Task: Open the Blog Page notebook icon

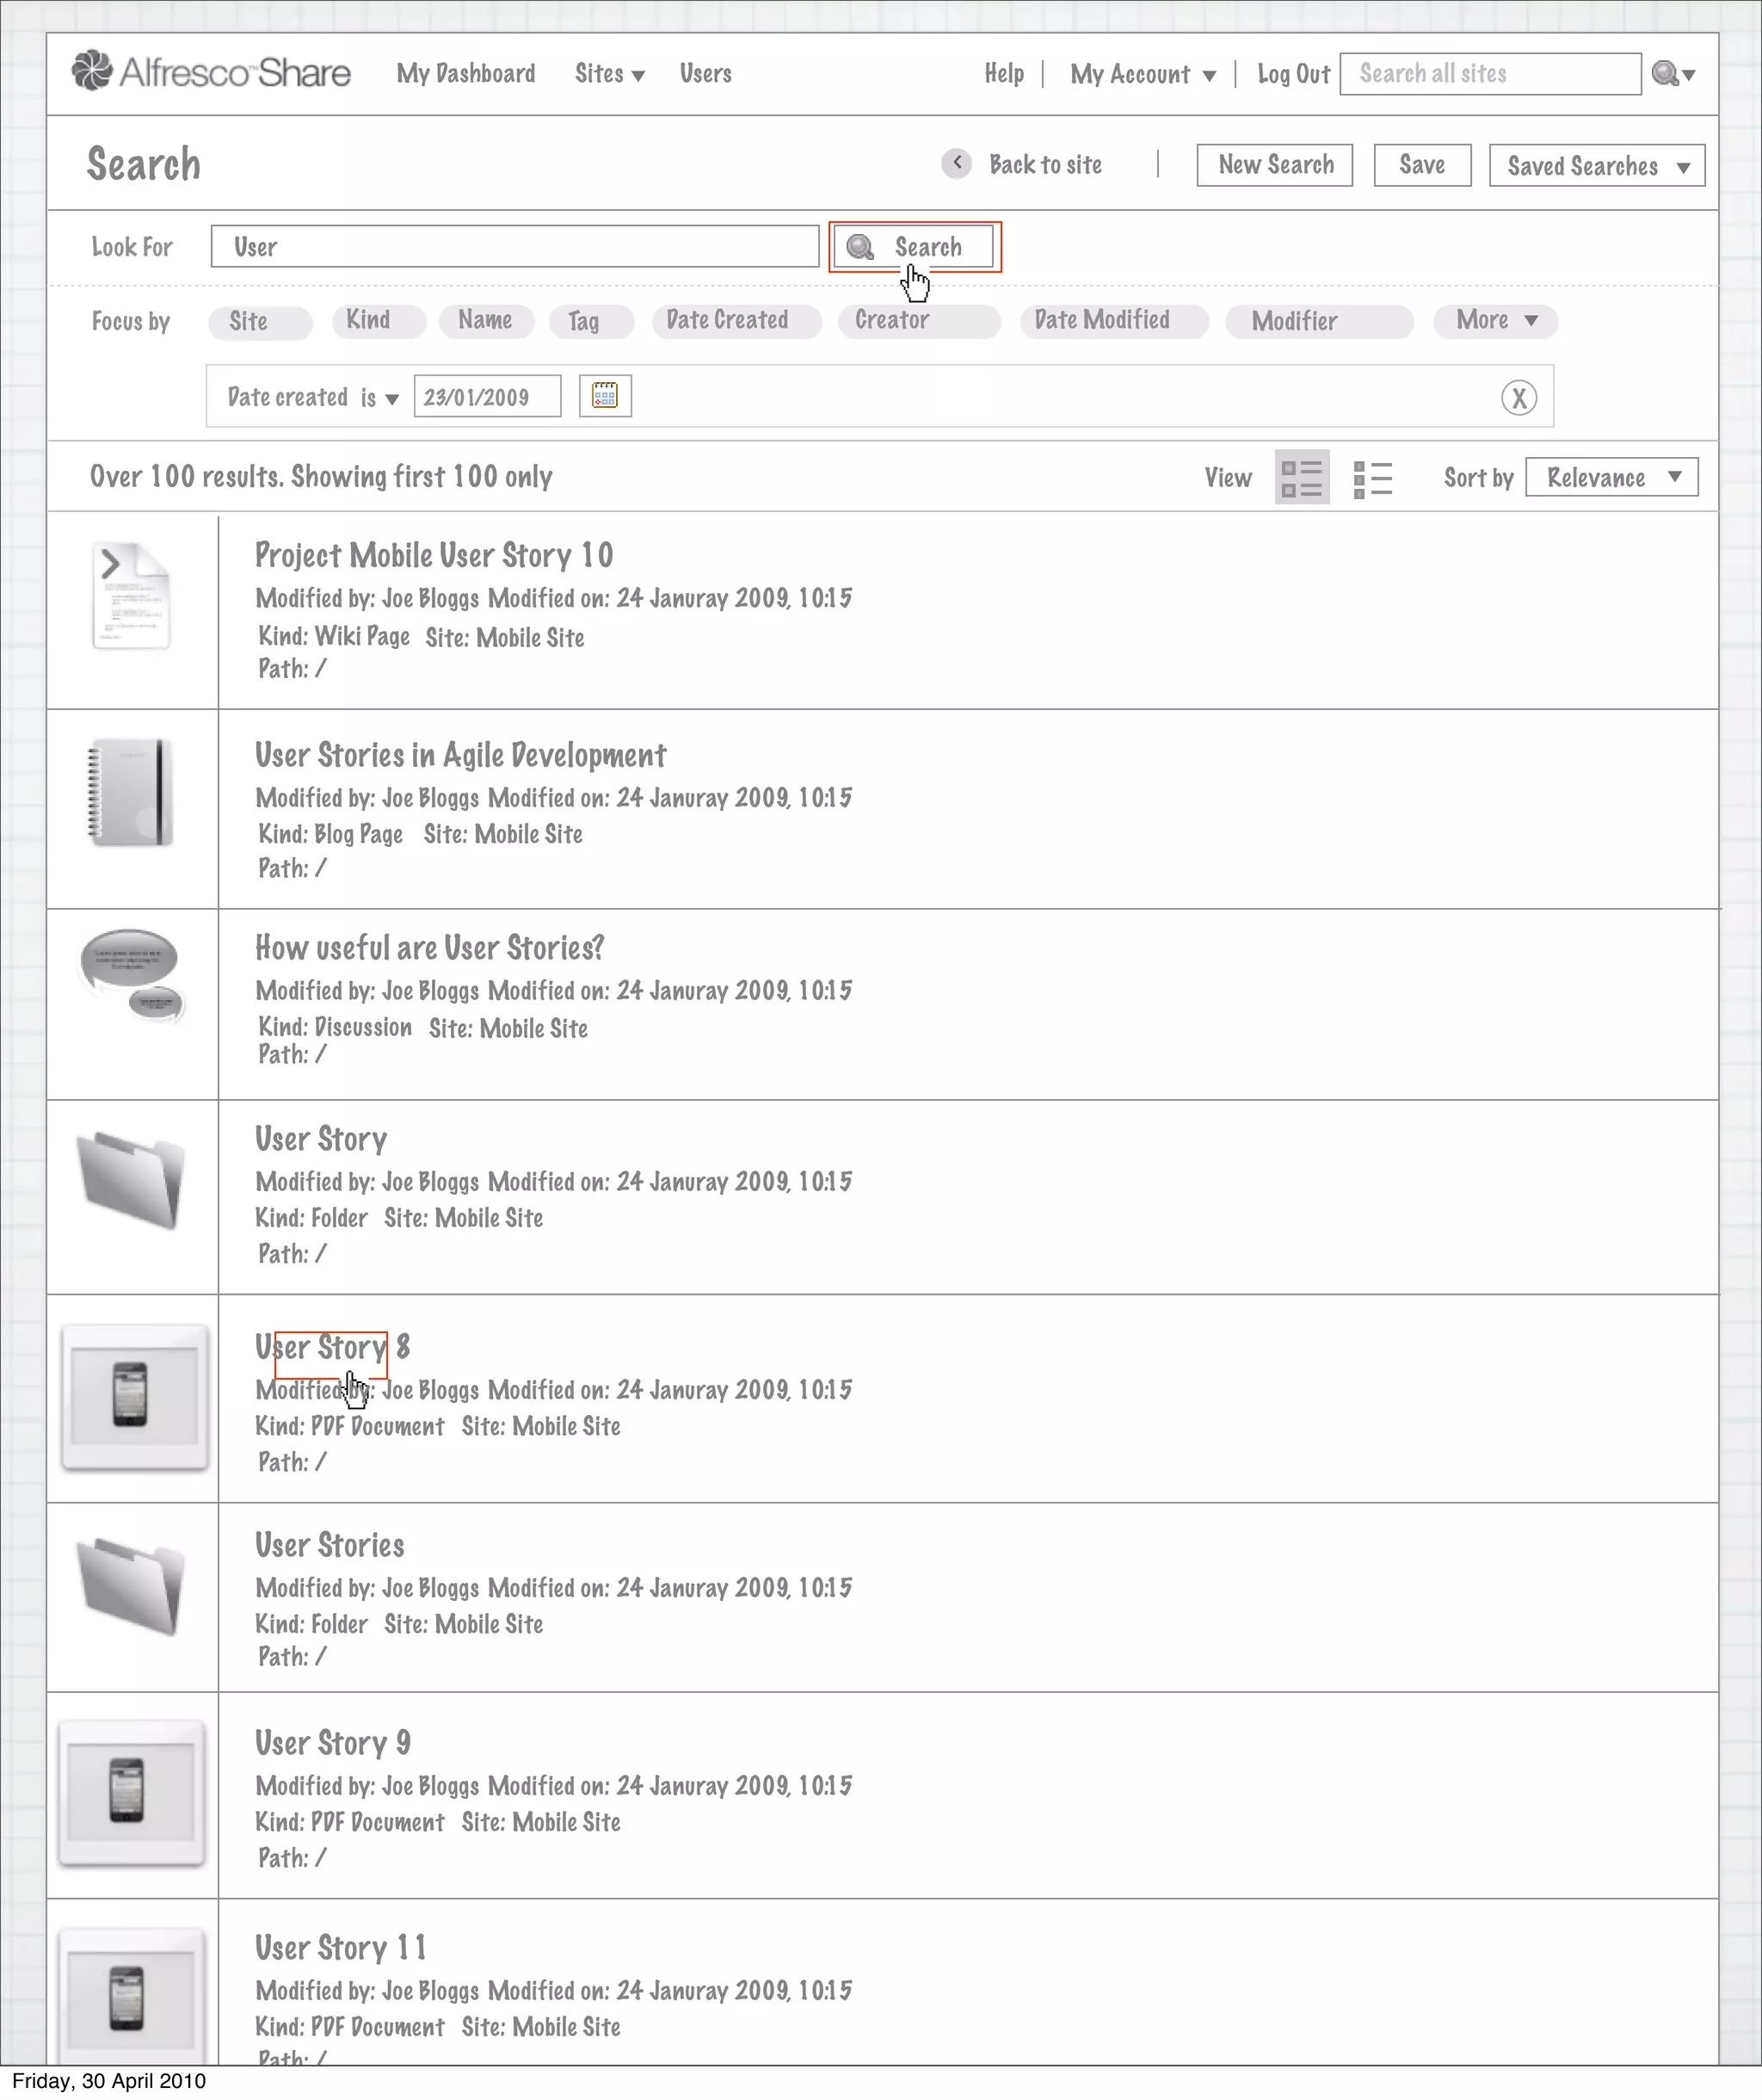Action: click(x=131, y=792)
